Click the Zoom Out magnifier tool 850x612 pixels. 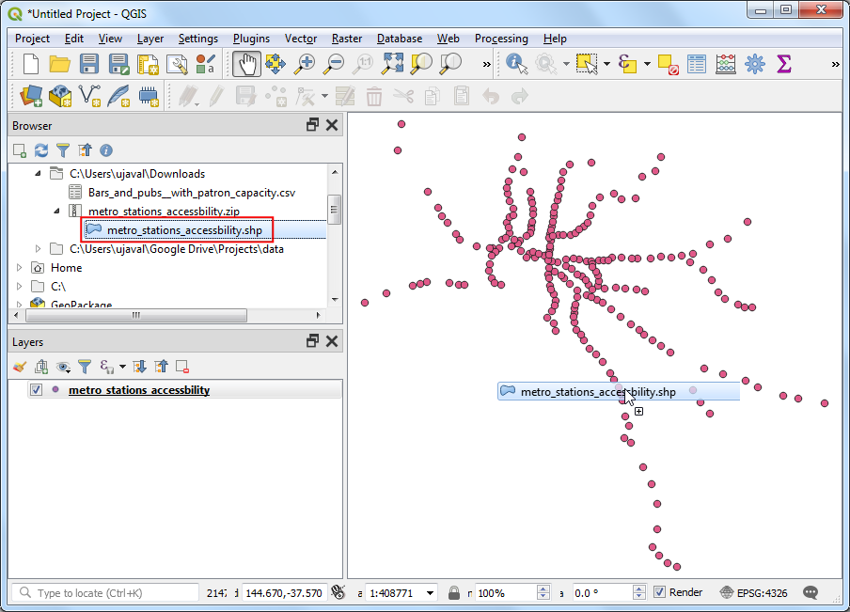pyautogui.click(x=334, y=64)
